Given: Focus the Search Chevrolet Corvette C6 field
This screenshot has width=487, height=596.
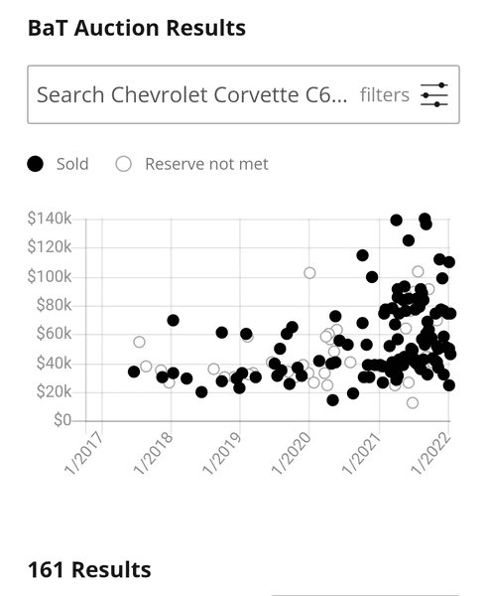Looking at the screenshot, I should tap(243, 94).
